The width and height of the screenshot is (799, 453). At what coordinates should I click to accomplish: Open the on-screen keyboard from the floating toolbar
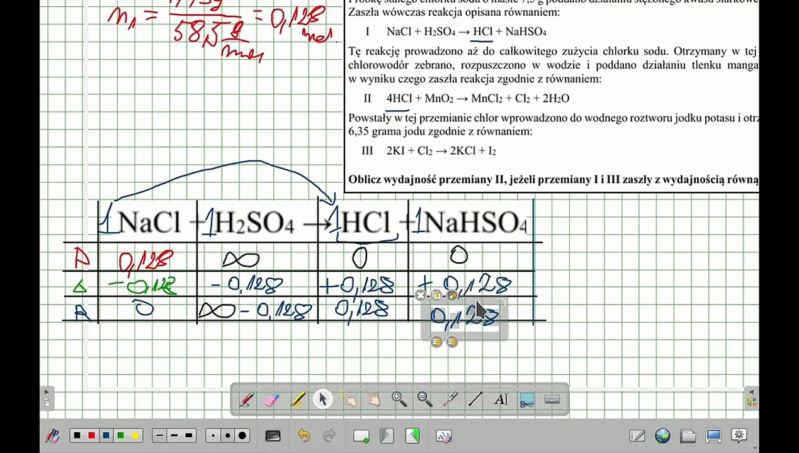coord(552,400)
